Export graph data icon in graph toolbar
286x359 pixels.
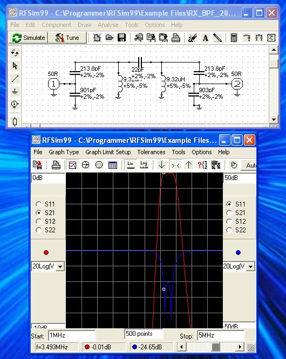pos(37,165)
